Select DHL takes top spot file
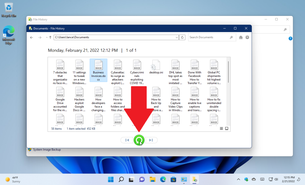 175,72
